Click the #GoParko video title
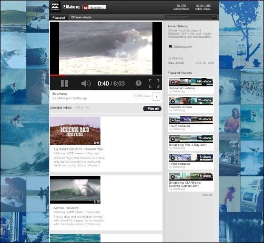The width and height of the screenshot is (264, 243). tap(60, 94)
